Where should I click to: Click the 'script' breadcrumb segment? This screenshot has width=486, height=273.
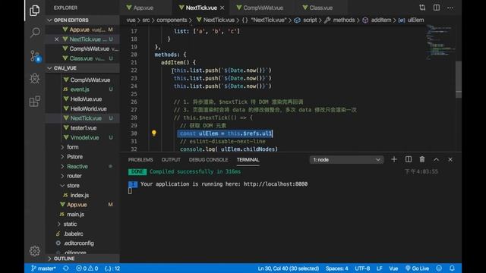310,20
